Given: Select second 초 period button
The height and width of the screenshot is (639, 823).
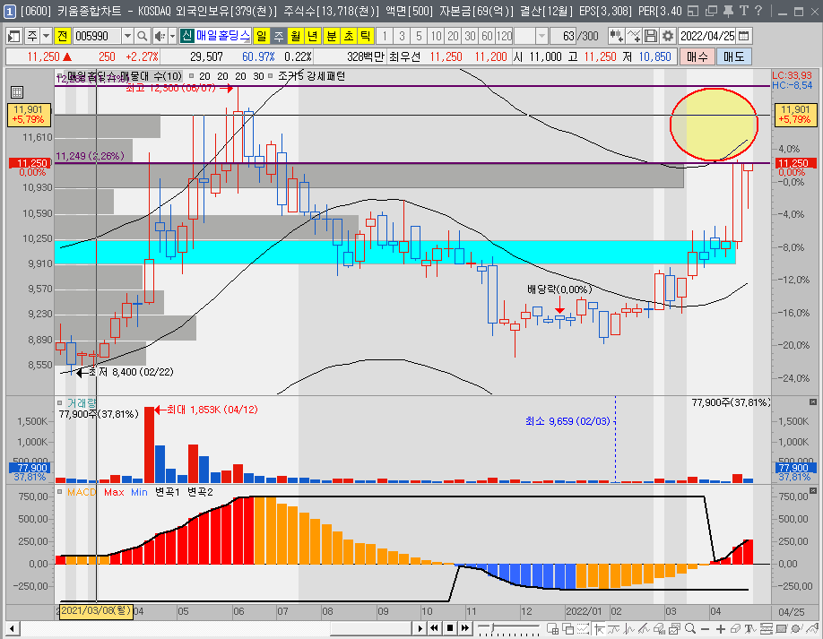Looking at the screenshot, I should [349, 36].
